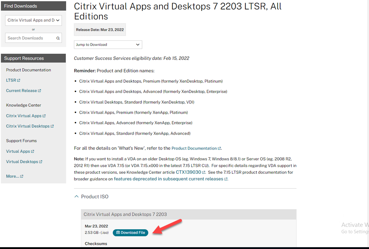The height and width of the screenshot is (249, 369).
Task: Open the Citrix Virtual Apps and Desktops product dropdown
Action: coord(33,20)
